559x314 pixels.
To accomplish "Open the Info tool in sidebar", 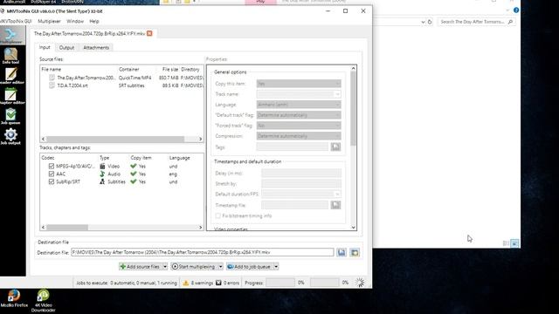I will pyautogui.click(x=10, y=56).
